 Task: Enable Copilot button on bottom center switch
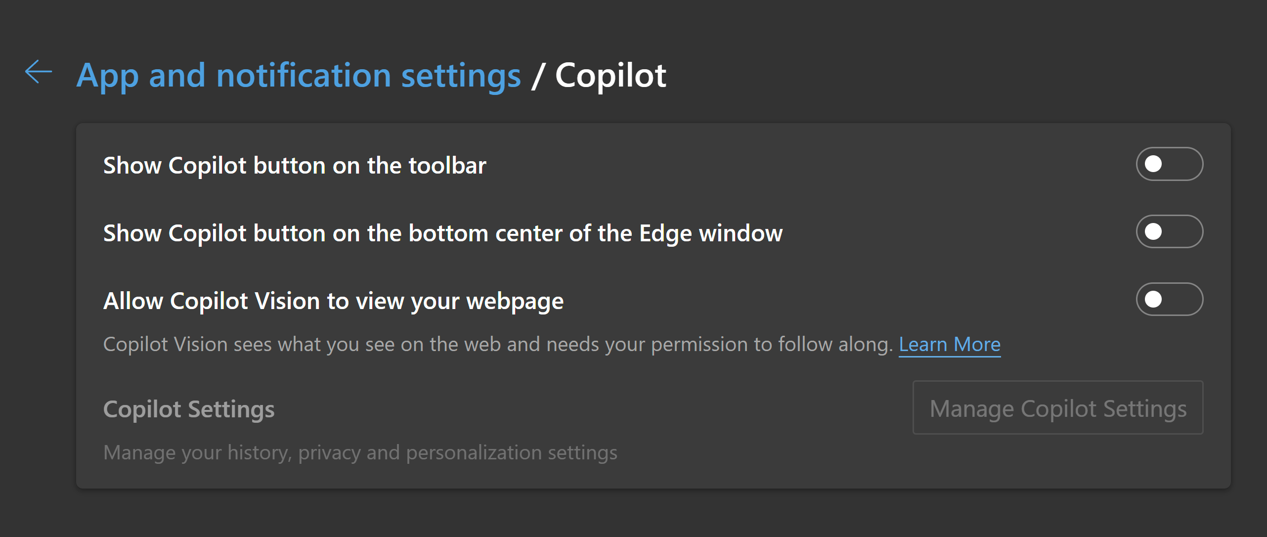point(1169,231)
